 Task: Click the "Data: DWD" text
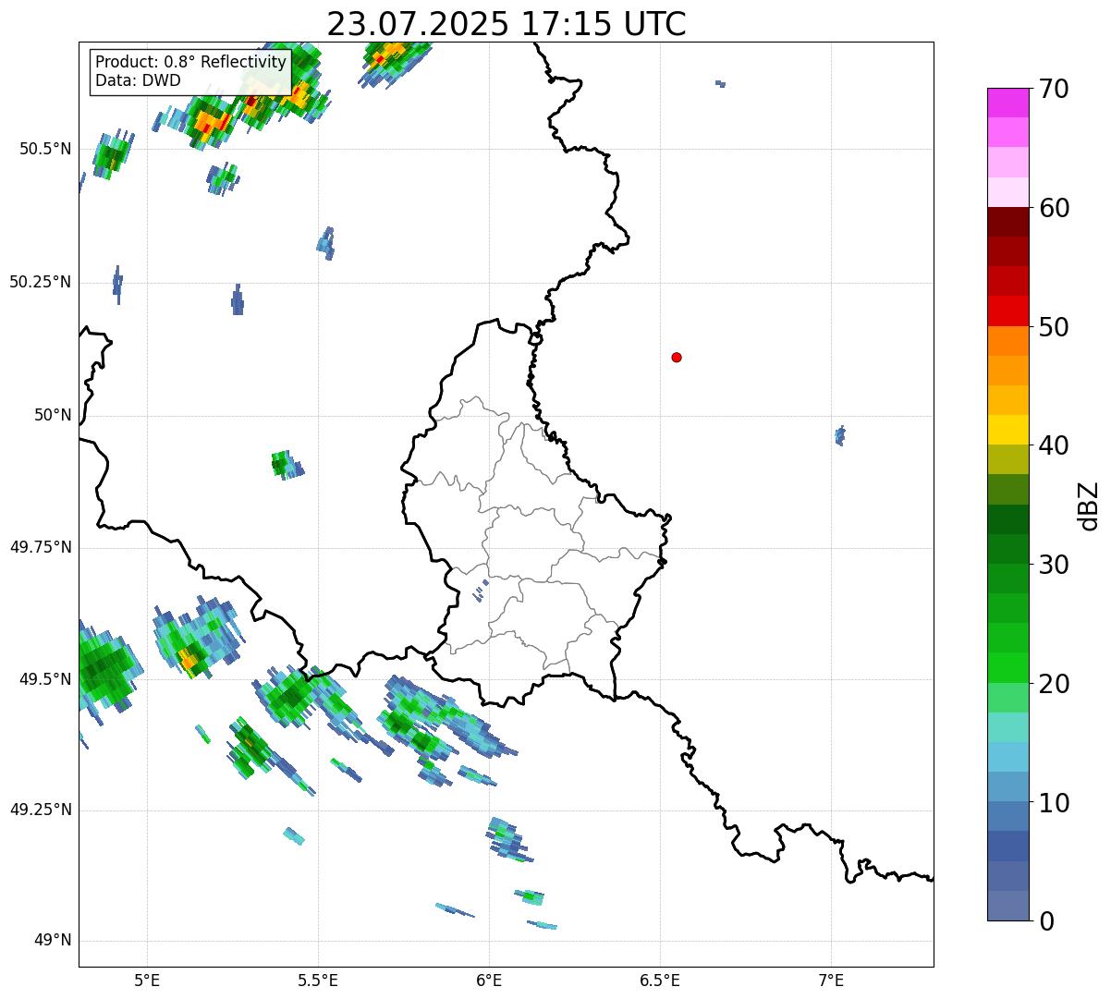tap(138, 80)
